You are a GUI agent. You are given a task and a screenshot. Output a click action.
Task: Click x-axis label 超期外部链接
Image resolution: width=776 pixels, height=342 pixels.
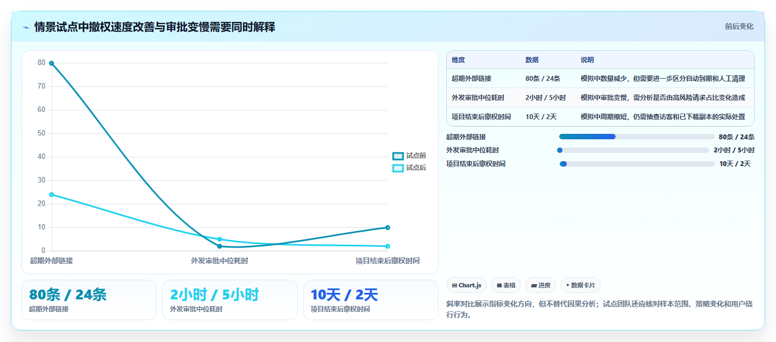(x=51, y=261)
